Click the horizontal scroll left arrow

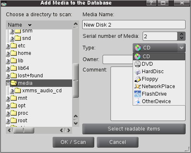(9, 131)
